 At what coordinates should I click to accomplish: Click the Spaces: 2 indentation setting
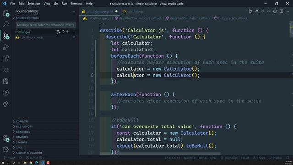[189, 158]
